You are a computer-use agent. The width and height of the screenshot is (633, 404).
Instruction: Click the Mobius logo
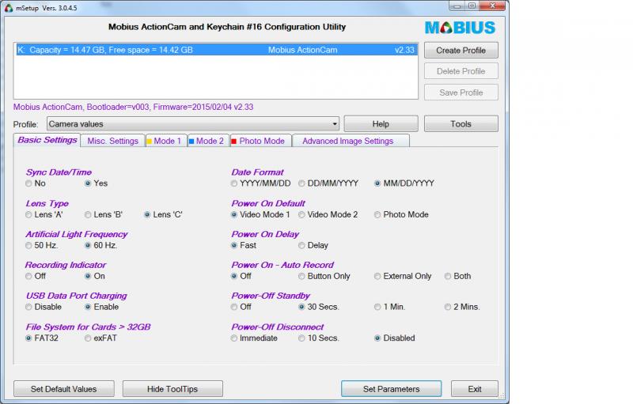click(x=460, y=28)
